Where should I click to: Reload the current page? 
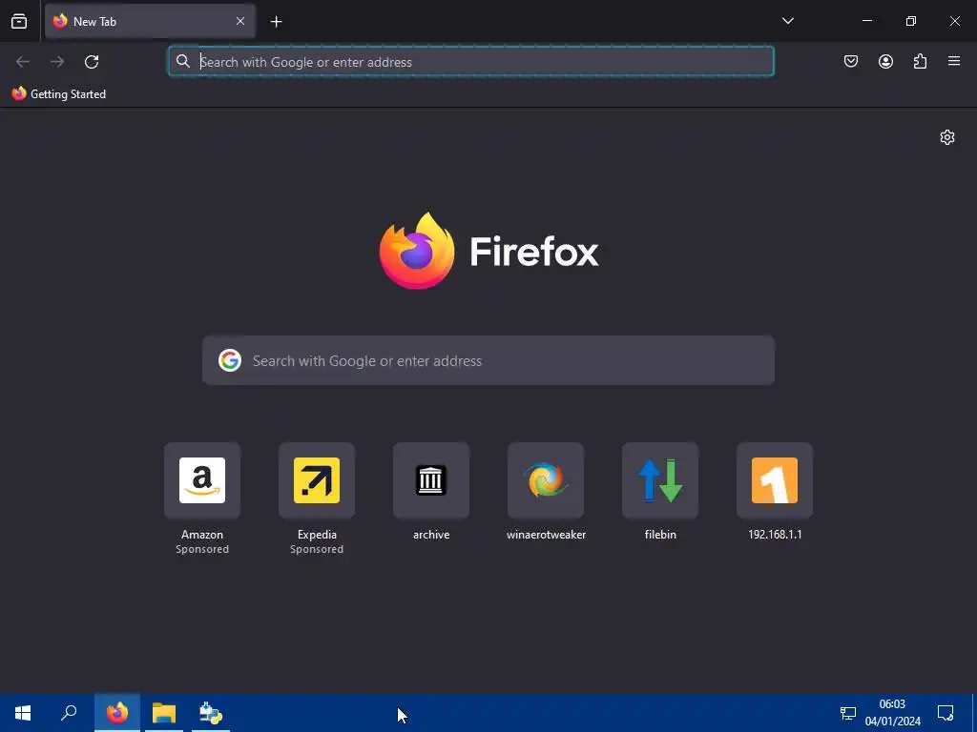[x=92, y=62]
